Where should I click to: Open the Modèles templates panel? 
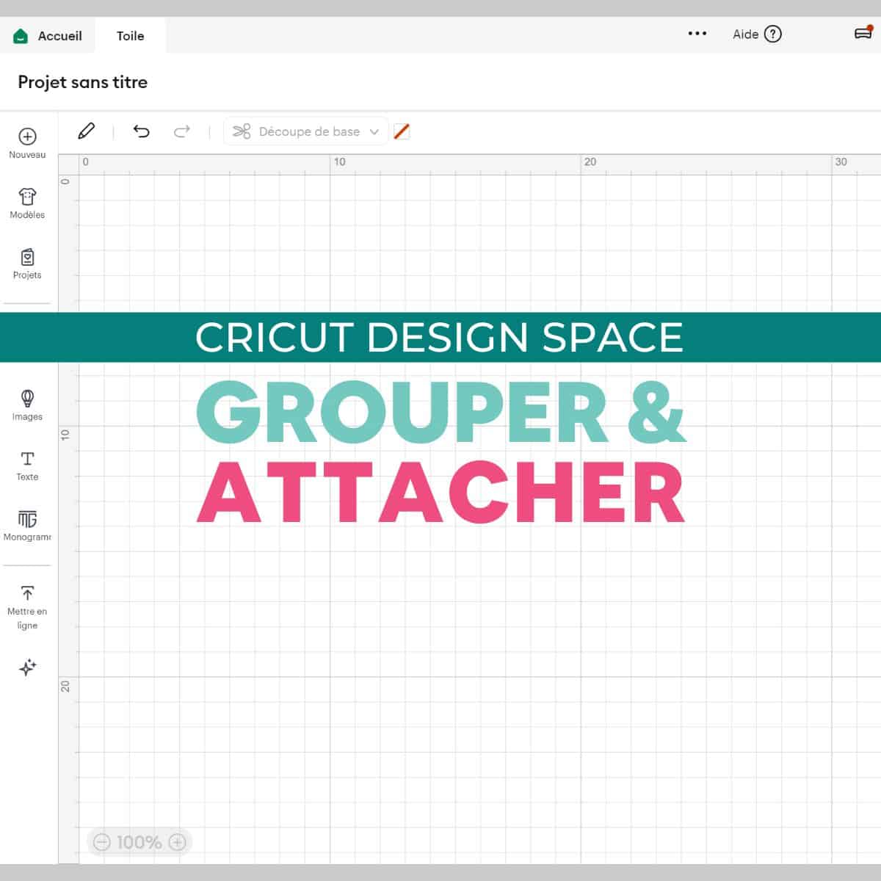coord(27,203)
